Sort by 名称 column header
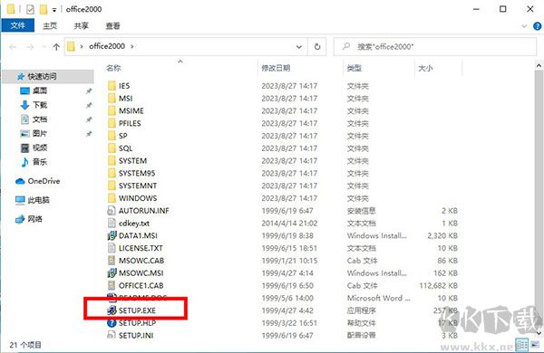 113,68
